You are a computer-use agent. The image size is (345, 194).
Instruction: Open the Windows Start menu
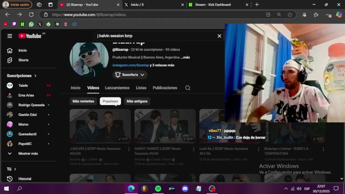pos(6,189)
